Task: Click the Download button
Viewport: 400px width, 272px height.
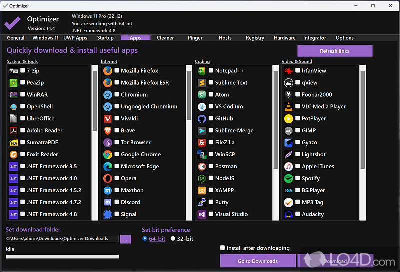Action: tap(335, 261)
